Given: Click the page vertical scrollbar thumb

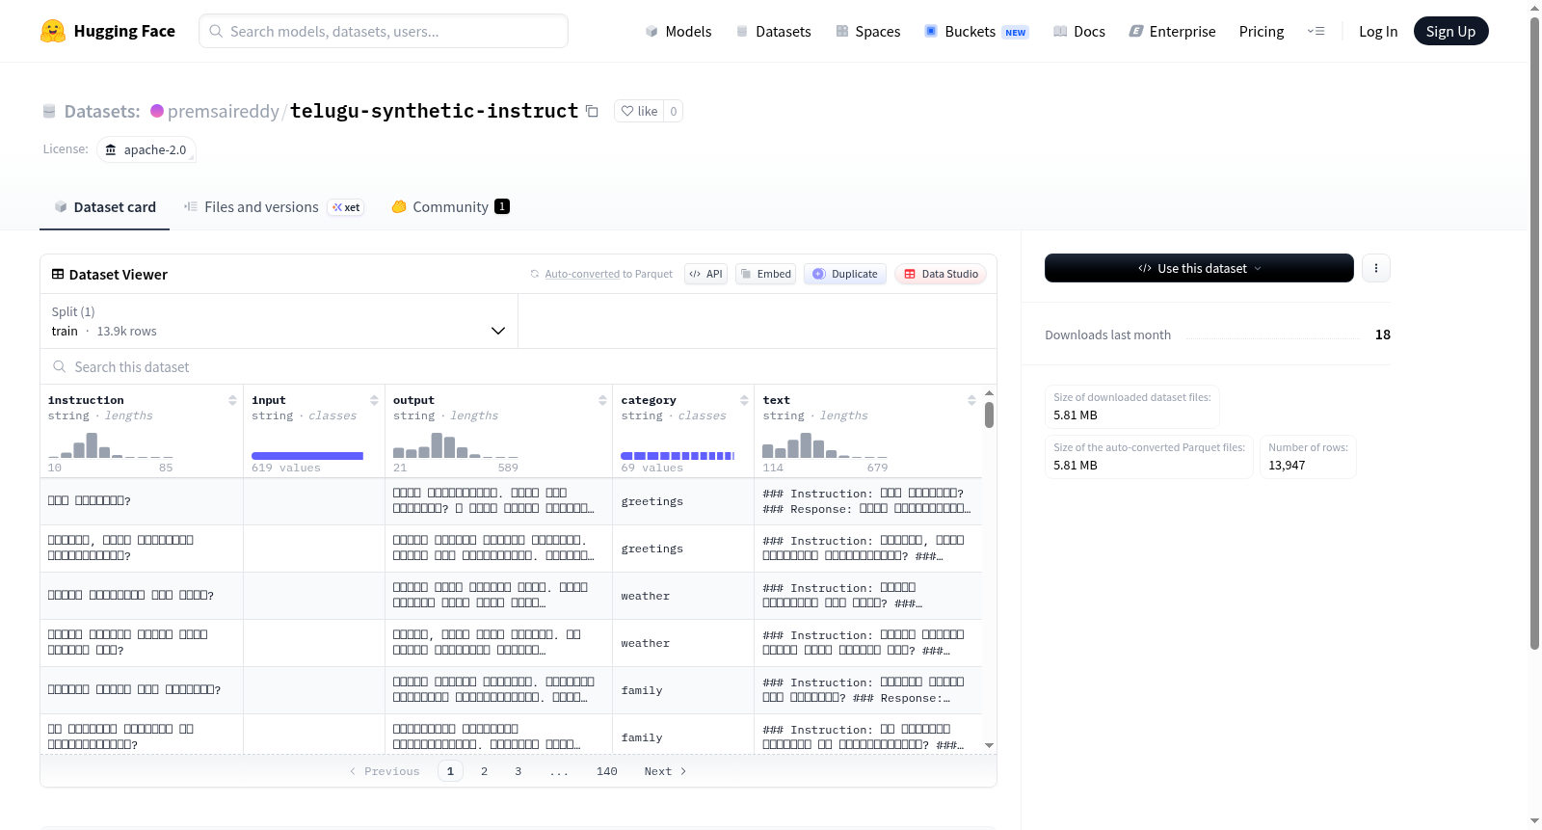Looking at the screenshot, I should pos(1535,334).
